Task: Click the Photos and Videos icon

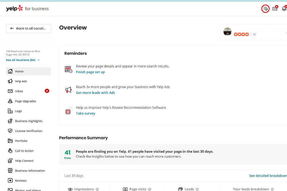Action: click(10, 190)
